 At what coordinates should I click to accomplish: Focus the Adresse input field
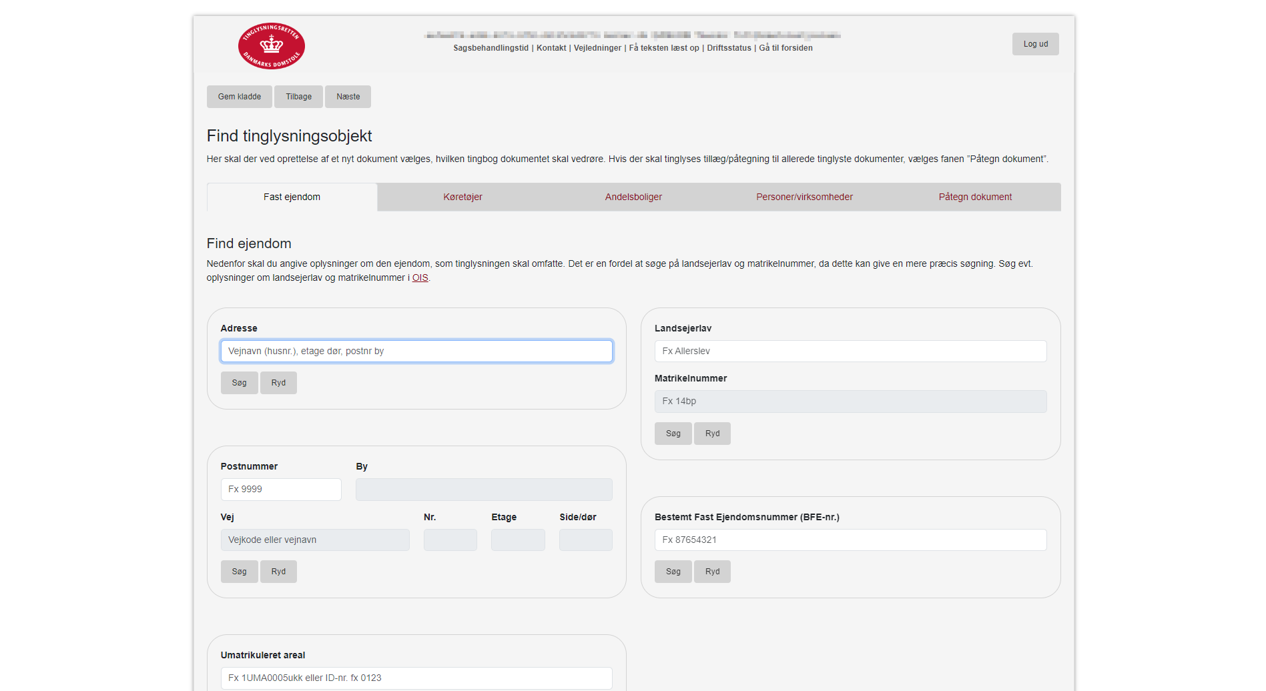416,352
